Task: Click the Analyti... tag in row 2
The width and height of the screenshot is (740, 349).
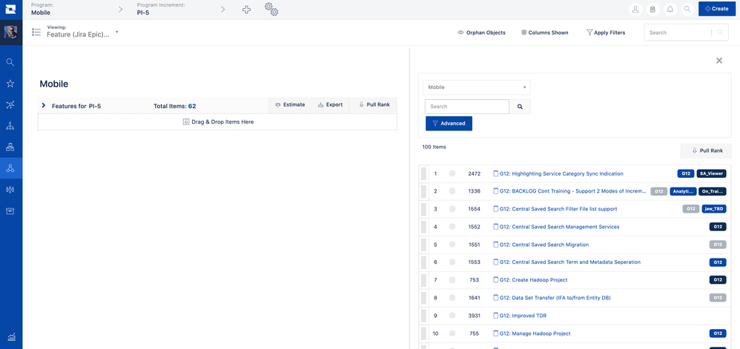Action: pos(684,191)
